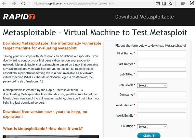The image size is (195, 138).
Task: Click the 'Job Level:' label
Action: (126, 85)
